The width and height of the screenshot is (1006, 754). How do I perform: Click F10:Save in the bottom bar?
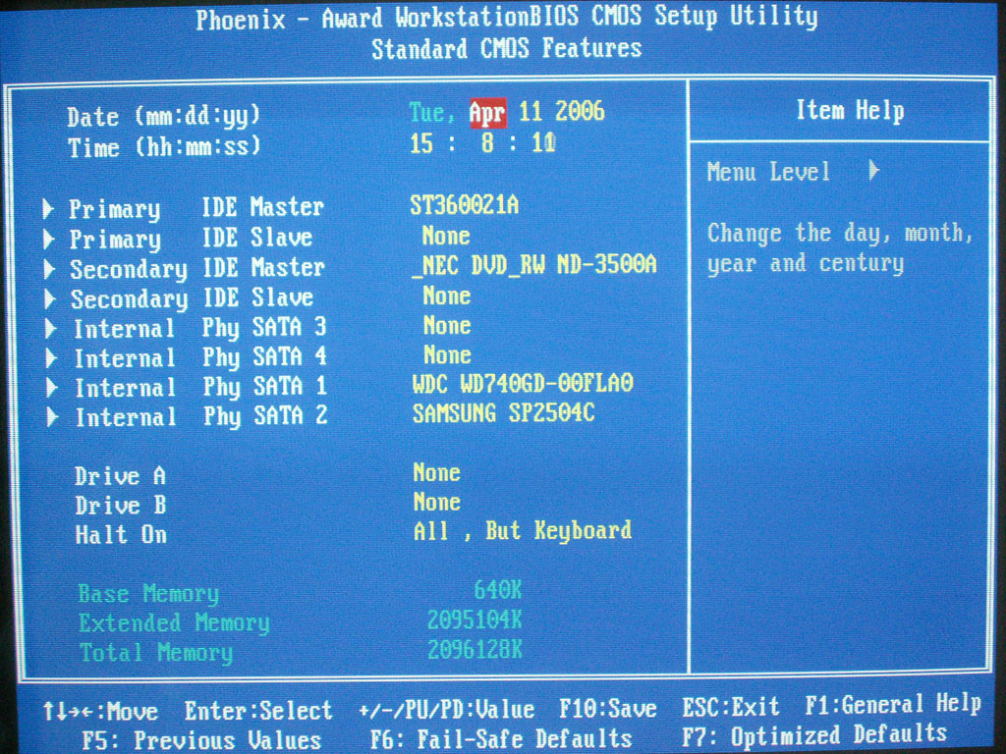click(x=607, y=709)
